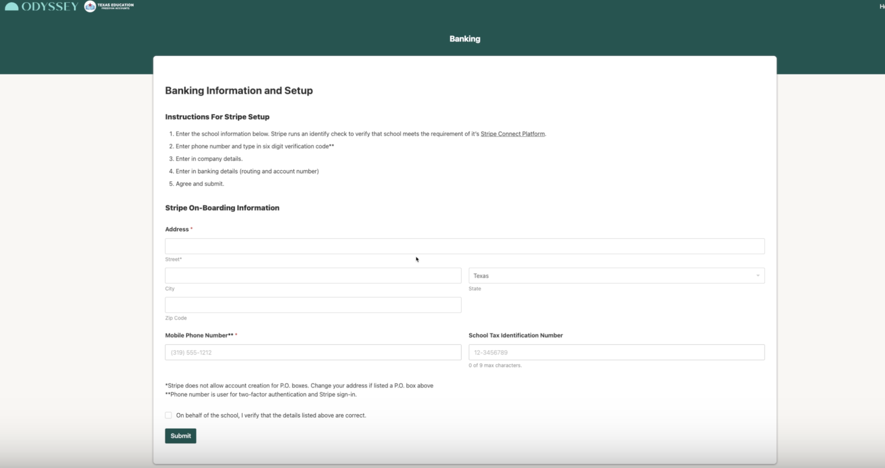Click into the Zip Code field

[x=313, y=305]
